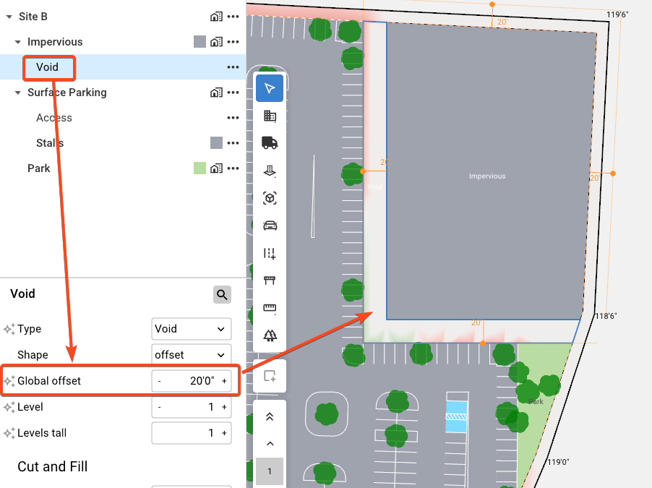Image resolution: width=652 pixels, height=488 pixels.
Task: Click the magnifier search icon beside Void
Action: 222,294
